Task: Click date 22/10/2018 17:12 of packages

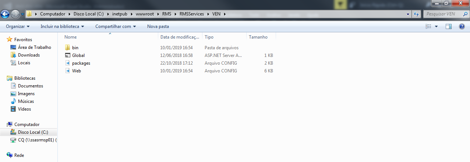Action: pos(176,63)
